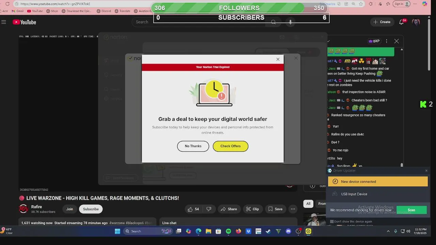Viewport: 436px width, 245px height.
Task: Click USB Input Device entry
Action: [378, 194]
